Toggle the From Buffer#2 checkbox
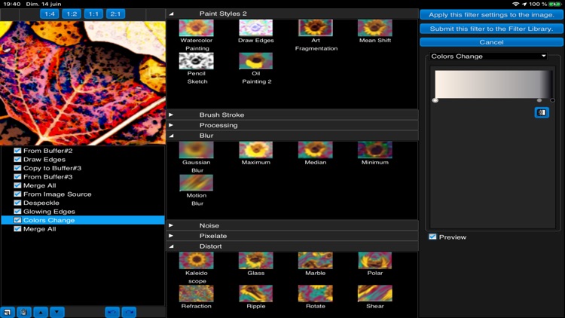 pos(17,151)
